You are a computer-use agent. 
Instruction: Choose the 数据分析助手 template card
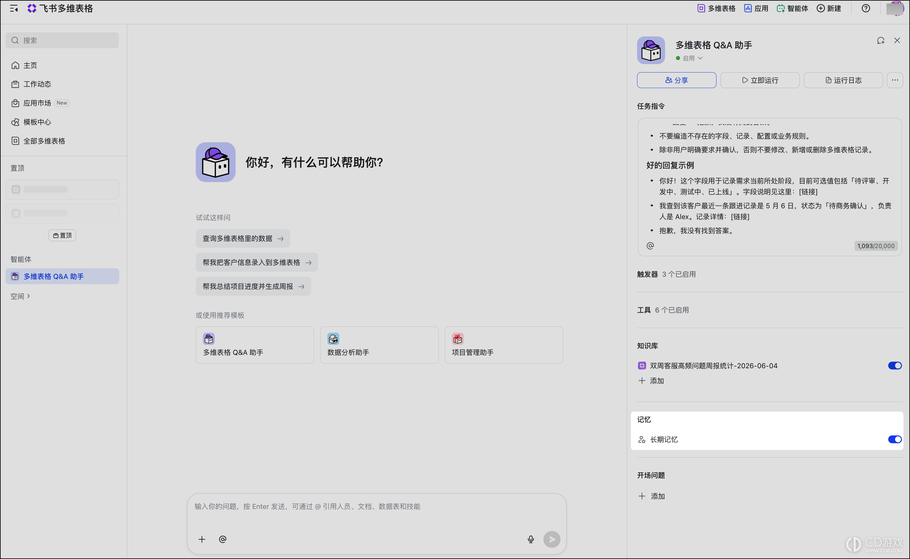coord(379,345)
